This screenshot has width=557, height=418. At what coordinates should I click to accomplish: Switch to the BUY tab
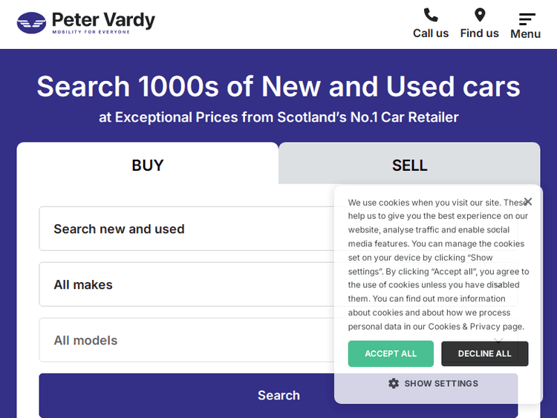(x=147, y=165)
